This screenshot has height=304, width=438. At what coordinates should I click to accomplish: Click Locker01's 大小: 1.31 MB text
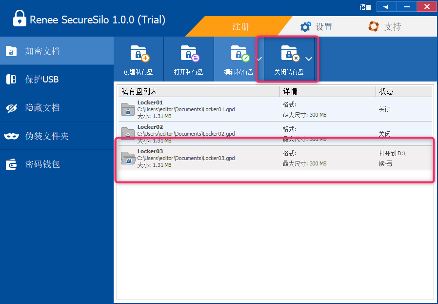(x=155, y=116)
